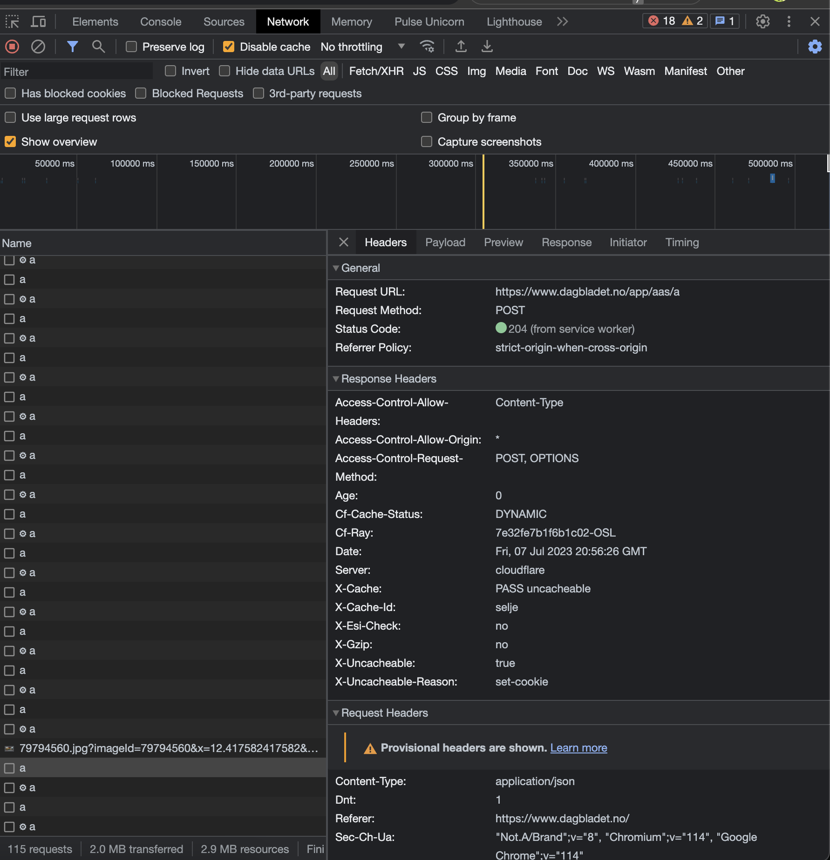Collapse the Response Headers section
830x860 pixels.
pos(336,379)
